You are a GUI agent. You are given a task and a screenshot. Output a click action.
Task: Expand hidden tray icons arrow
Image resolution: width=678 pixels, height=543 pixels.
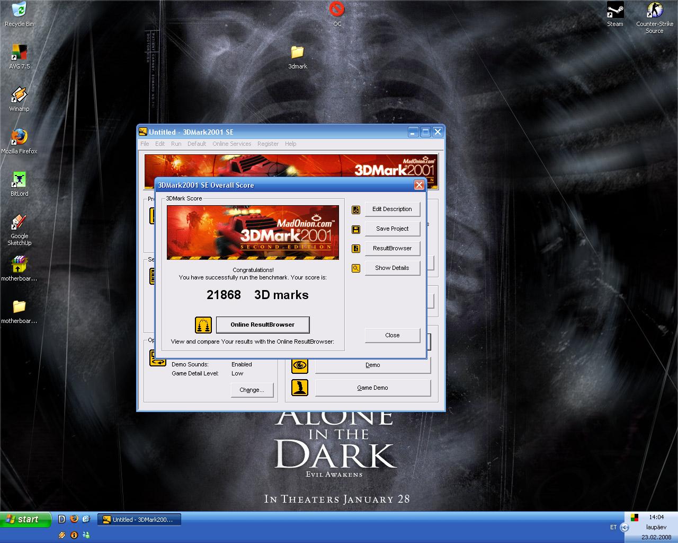coord(624,527)
